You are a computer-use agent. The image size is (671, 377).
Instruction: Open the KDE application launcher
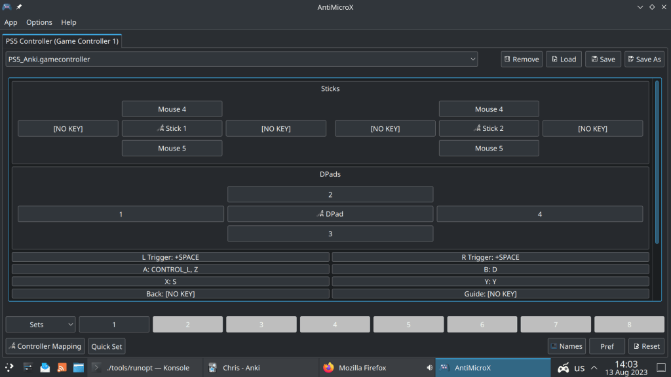9,368
